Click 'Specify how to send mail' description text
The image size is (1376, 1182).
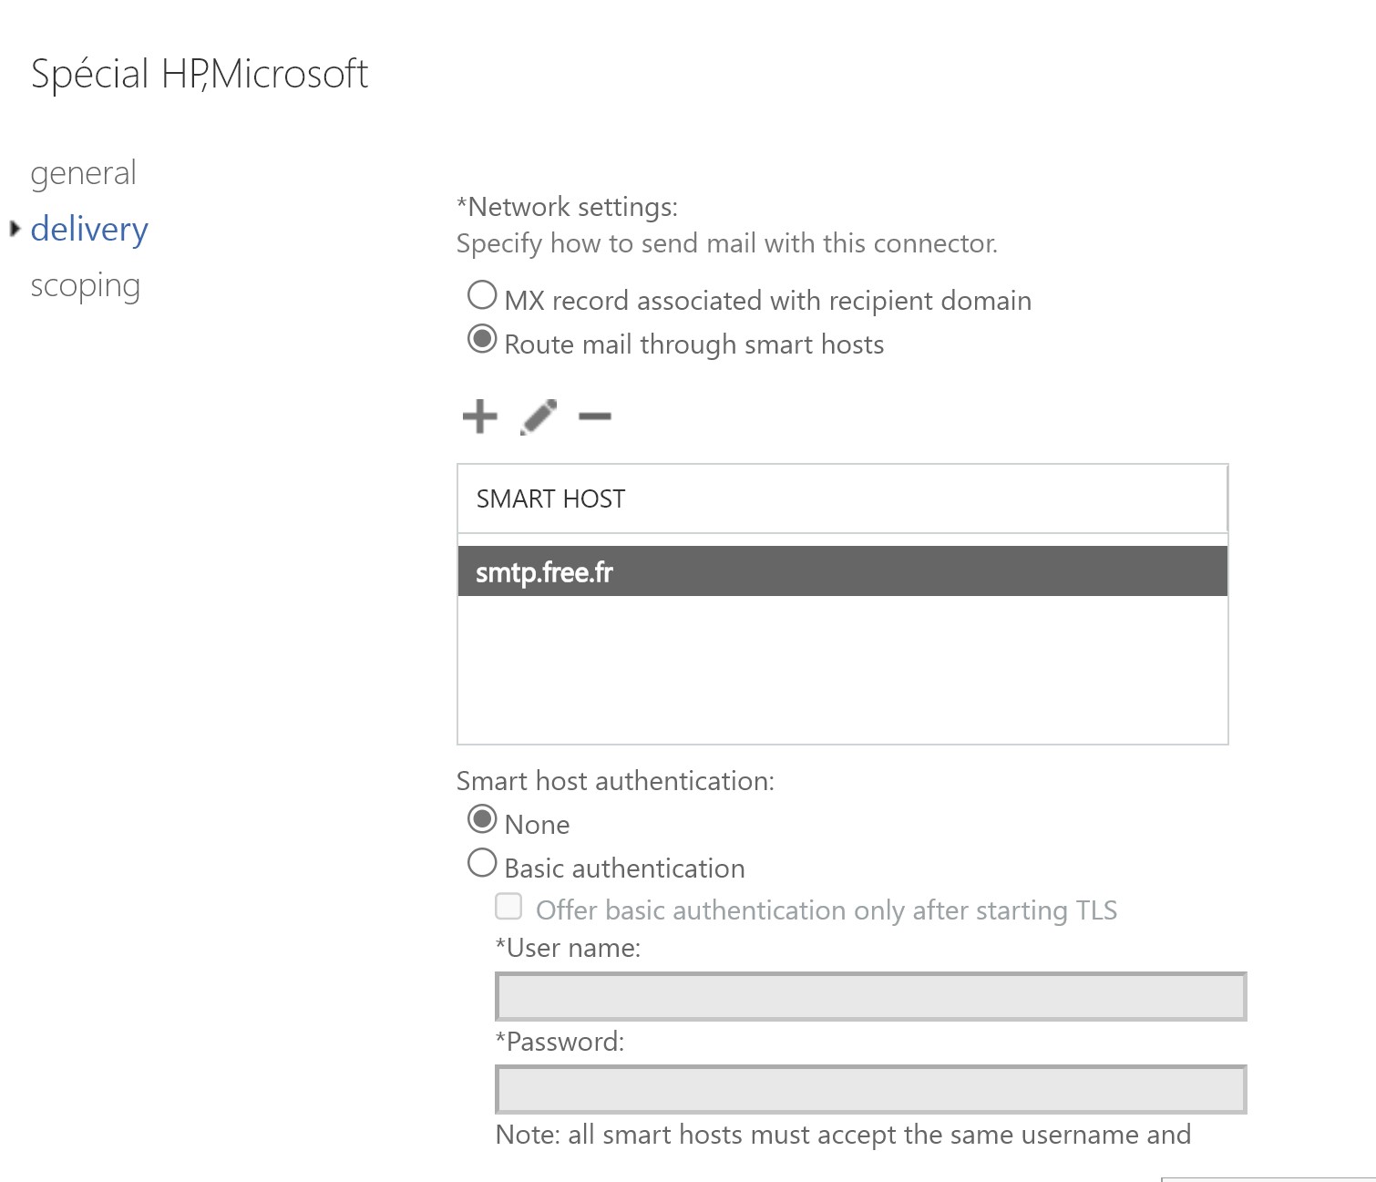click(x=727, y=243)
